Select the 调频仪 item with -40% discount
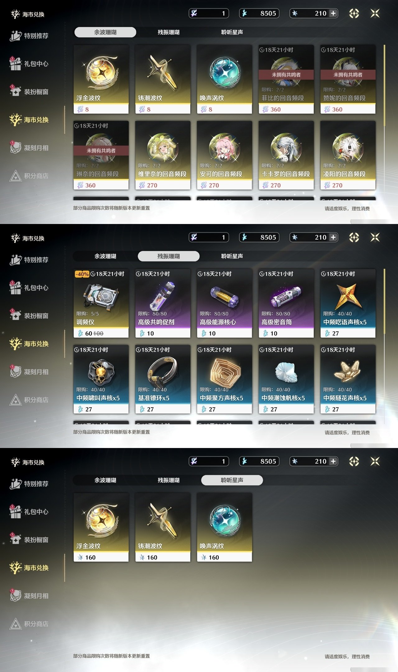The width and height of the screenshot is (398, 672). click(101, 303)
